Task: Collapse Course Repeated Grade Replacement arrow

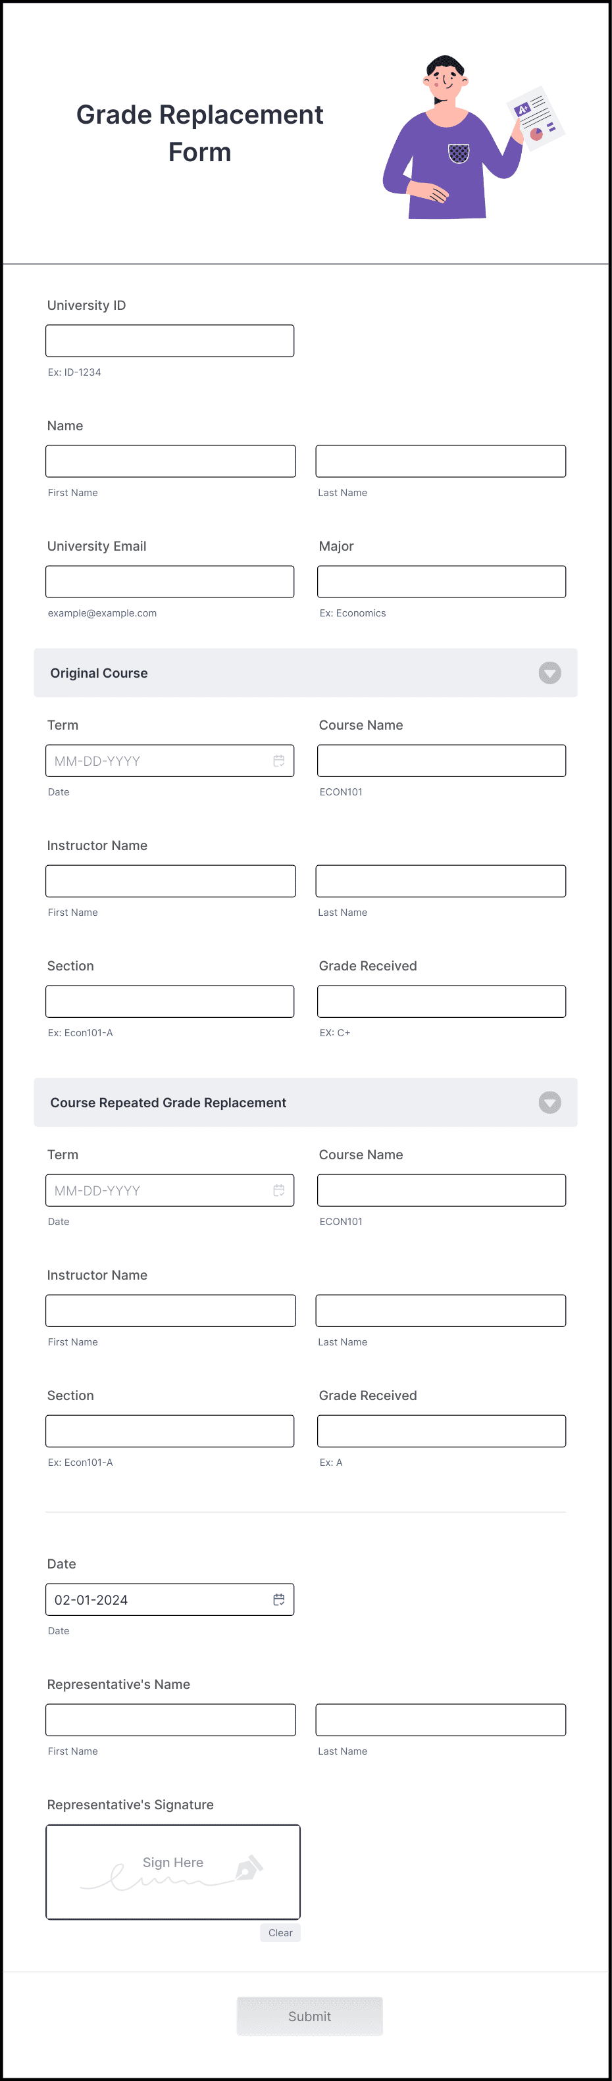Action: coord(549,1103)
